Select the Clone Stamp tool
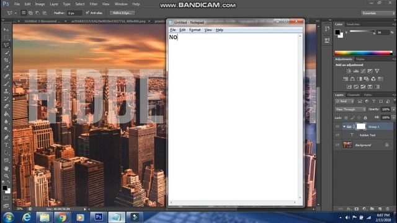397x223 pixels. tap(6, 91)
